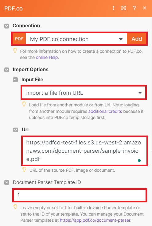
Task: Collapse Document Parser Template ID section
Action: [7, 182]
